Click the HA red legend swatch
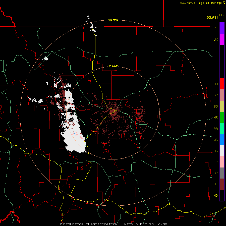226x226 pixels. 222,84
